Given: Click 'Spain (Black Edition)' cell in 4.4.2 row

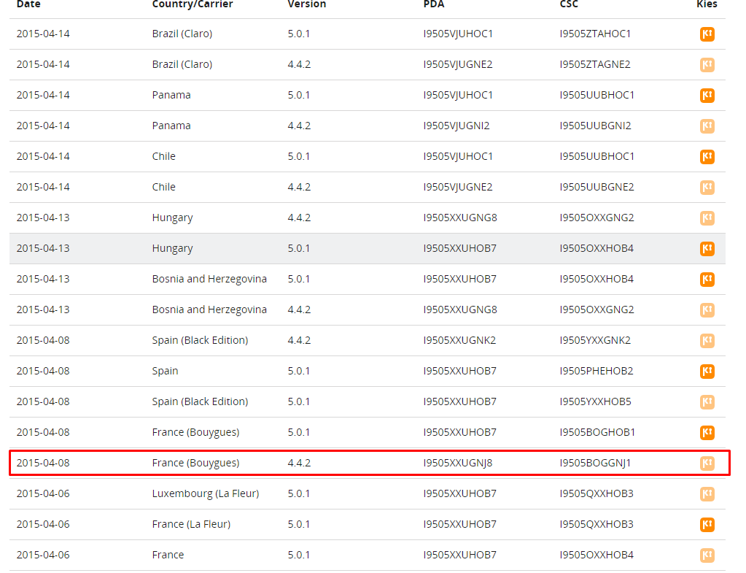Looking at the screenshot, I should point(200,340).
